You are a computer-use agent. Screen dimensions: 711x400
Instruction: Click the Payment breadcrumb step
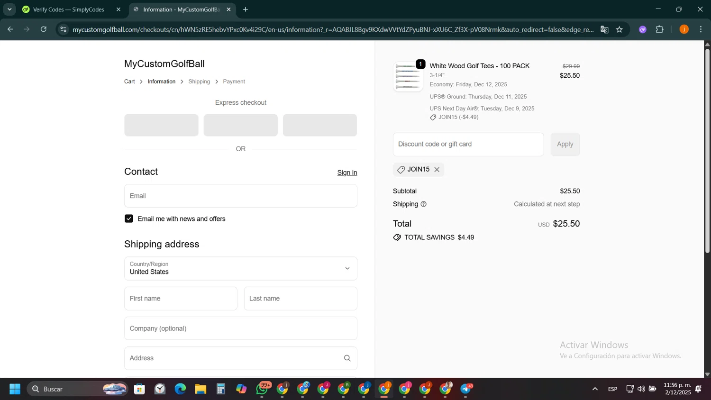click(x=234, y=82)
